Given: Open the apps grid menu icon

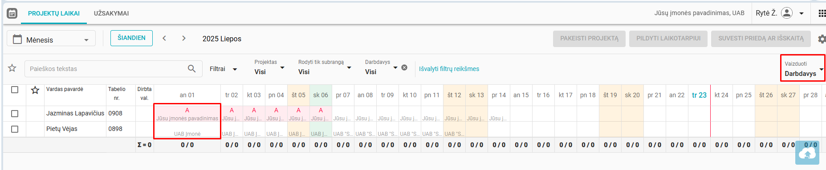Looking at the screenshot, I should click(x=822, y=13).
